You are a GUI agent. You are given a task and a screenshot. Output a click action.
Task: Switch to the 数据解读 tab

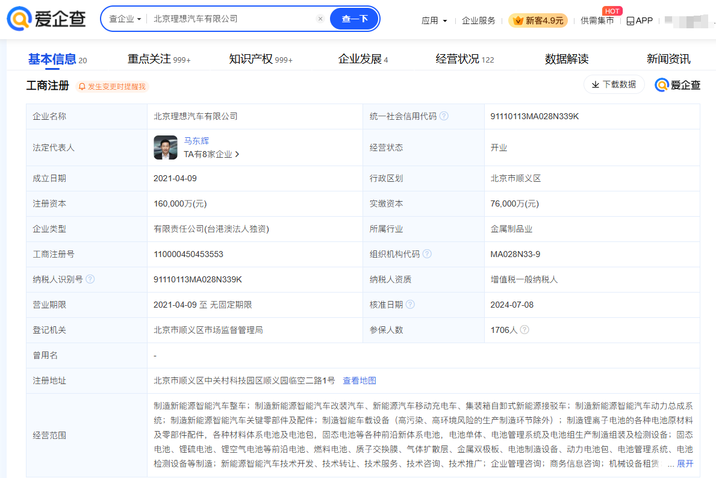566,59
